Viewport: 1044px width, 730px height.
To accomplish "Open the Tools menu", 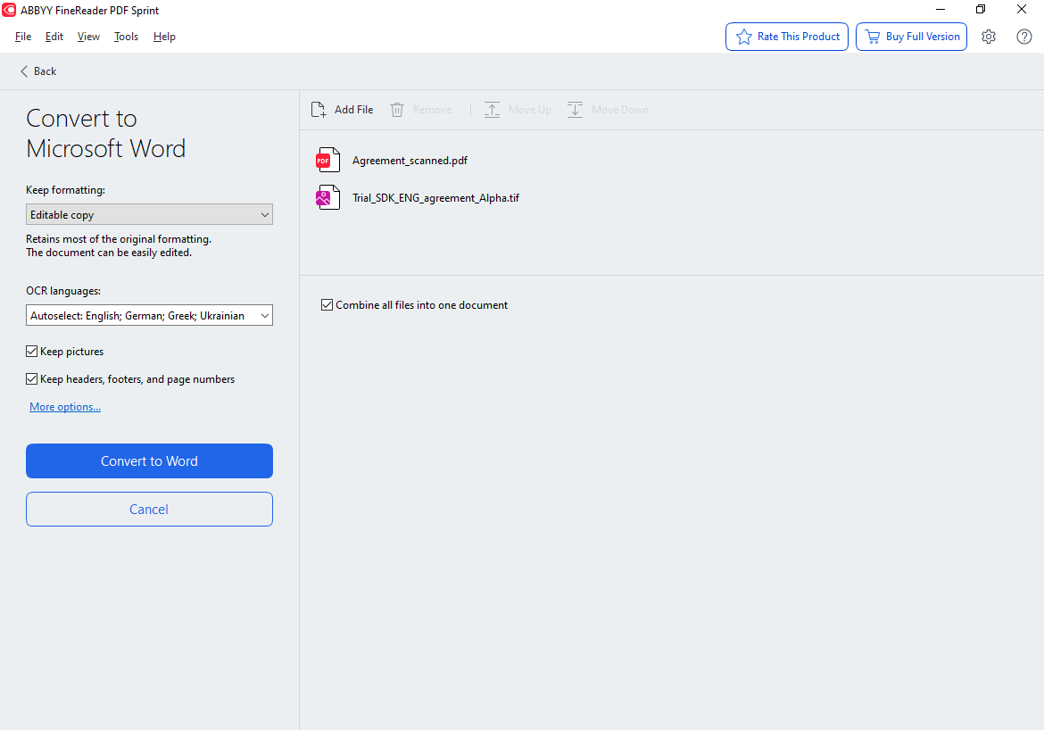I will (126, 37).
